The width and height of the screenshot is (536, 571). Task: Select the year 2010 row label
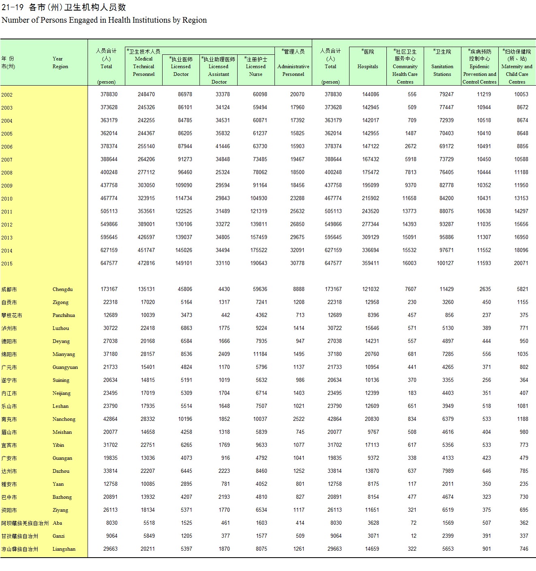click(7, 199)
